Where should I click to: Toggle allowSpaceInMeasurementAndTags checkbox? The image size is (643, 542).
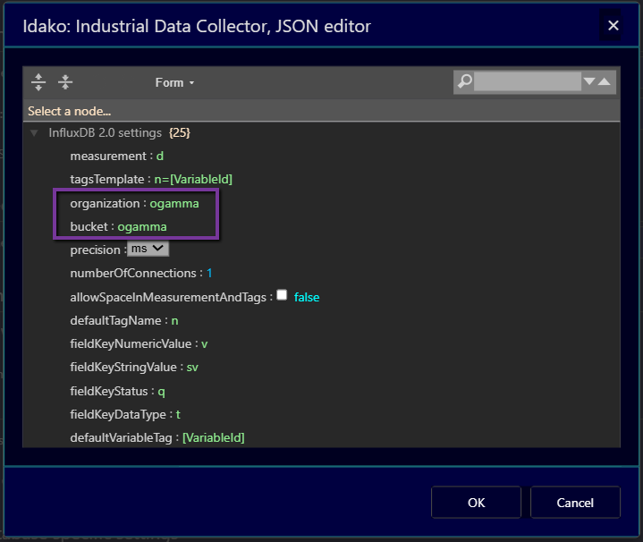(283, 295)
